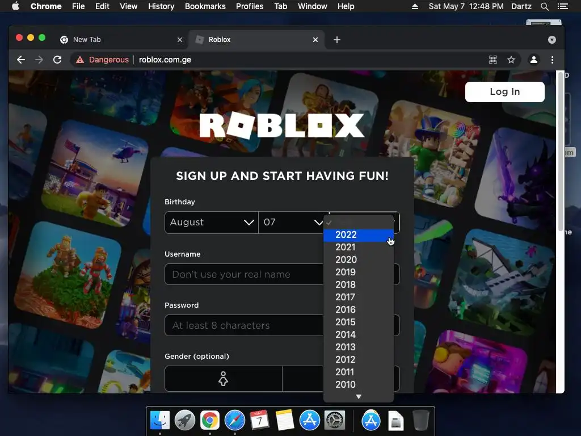Pick 2014 from the year dropdown
This screenshot has height=436, width=581.
tap(359, 335)
